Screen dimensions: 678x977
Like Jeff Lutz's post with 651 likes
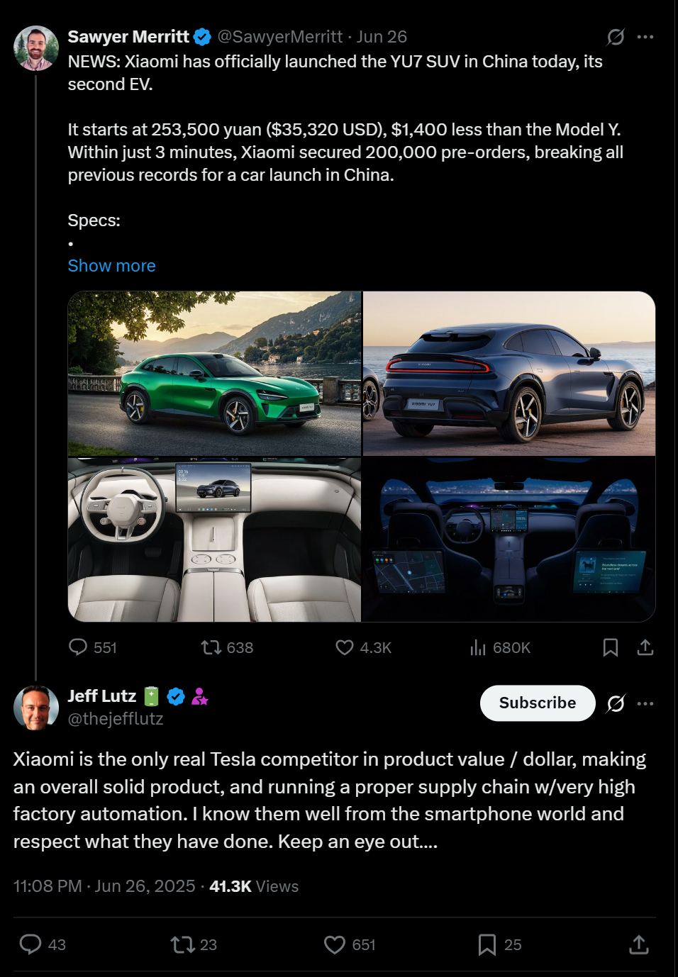tap(350, 944)
